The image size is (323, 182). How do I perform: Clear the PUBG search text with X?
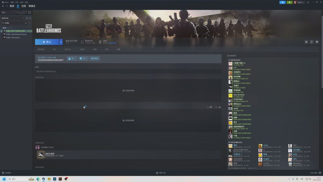26,23
